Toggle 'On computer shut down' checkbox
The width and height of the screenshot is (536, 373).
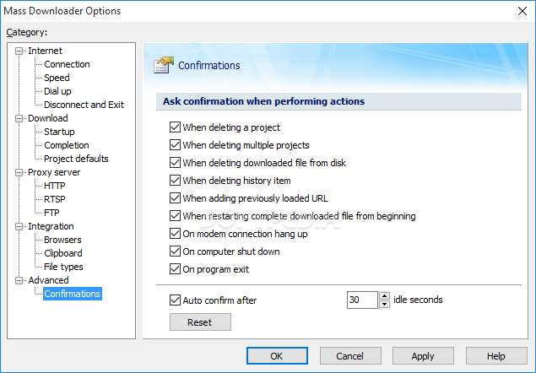[176, 251]
